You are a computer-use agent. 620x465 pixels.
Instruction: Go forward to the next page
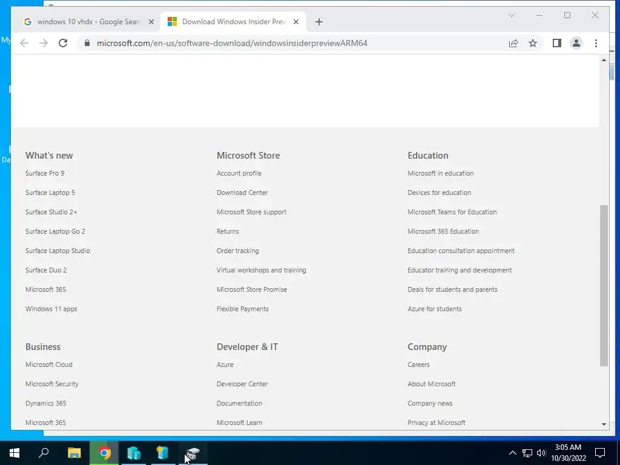click(44, 43)
